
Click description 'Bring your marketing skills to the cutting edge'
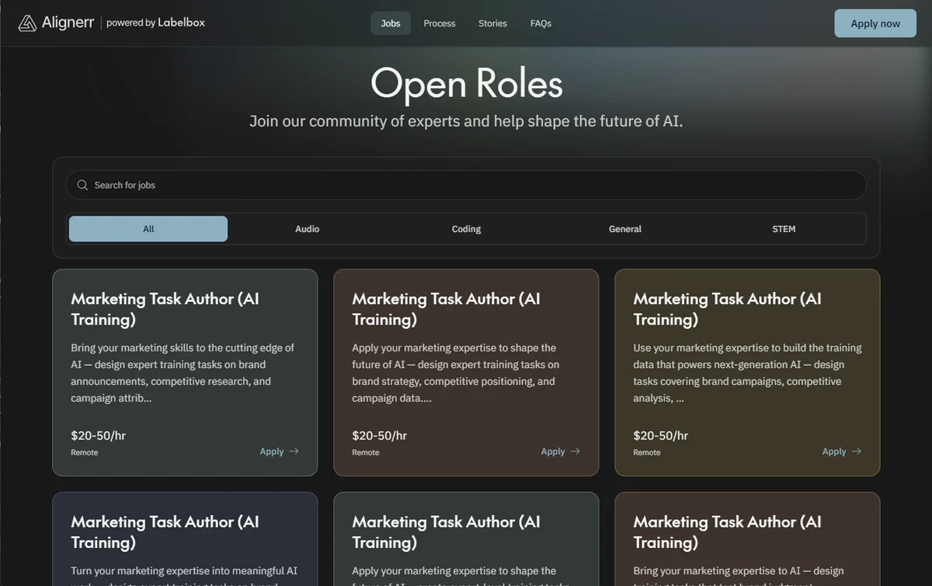pos(183,373)
